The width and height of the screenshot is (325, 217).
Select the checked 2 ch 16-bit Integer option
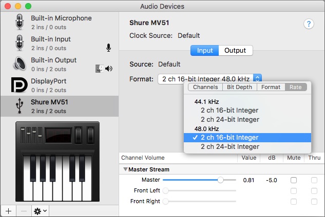point(230,137)
